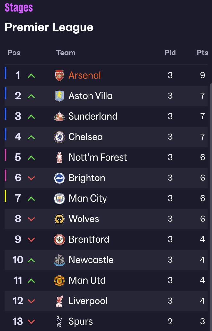
Task: Click the Arsenal club crest icon
Action: pyautogui.click(x=59, y=75)
